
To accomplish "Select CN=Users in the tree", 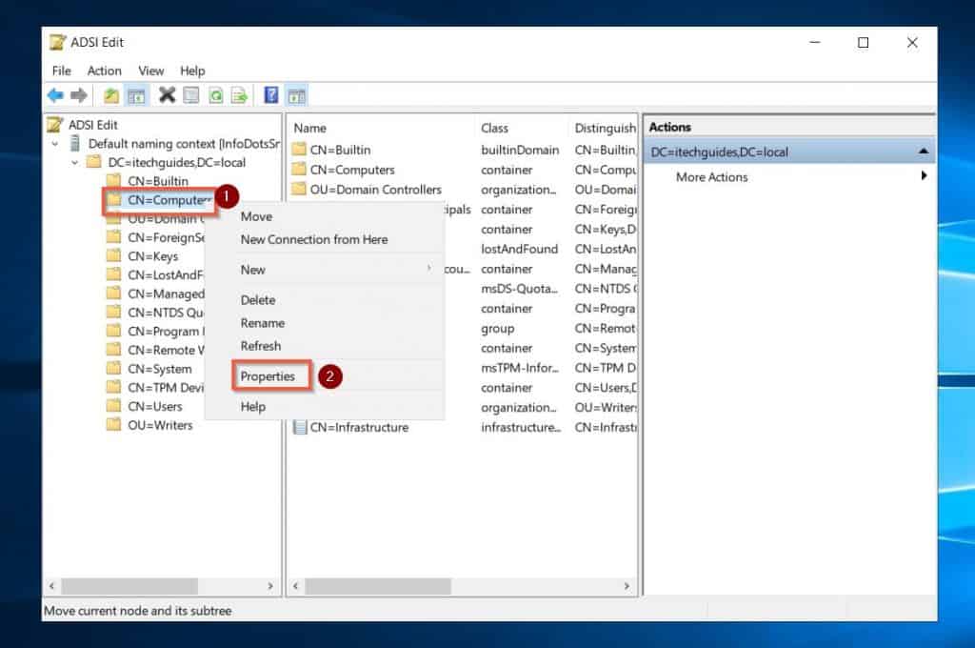I will [155, 406].
